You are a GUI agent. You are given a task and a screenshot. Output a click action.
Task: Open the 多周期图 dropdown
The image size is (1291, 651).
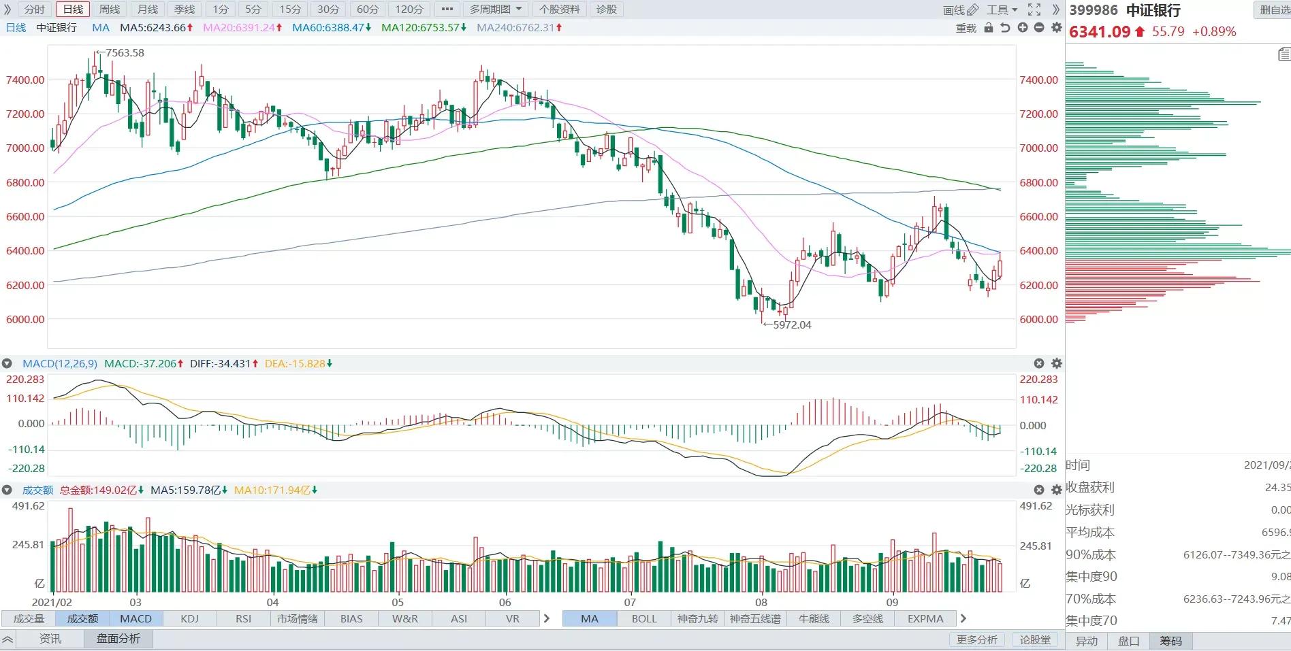[x=495, y=10]
